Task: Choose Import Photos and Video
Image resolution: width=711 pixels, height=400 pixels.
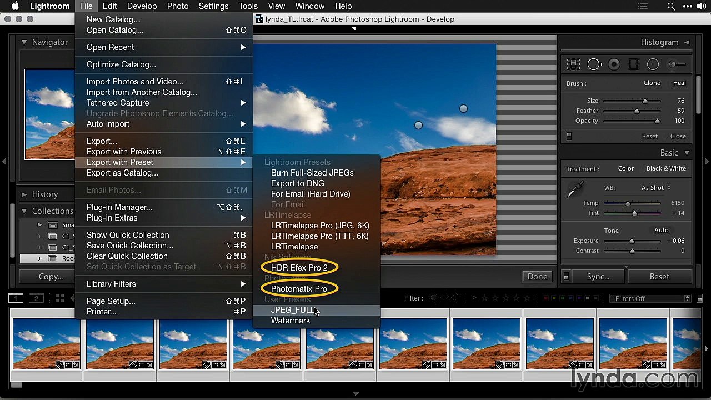Action: tap(164, 82)
